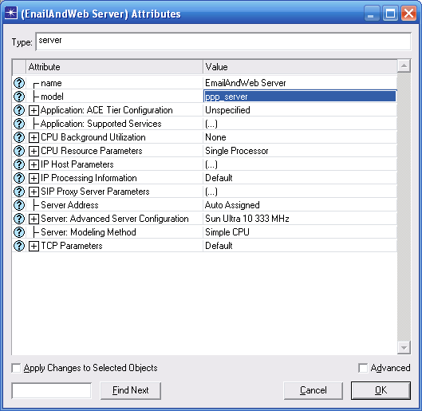This screenshot has width=422, height=411.
Task: Open help for the model attribute
Action: (x=19, y=97)
